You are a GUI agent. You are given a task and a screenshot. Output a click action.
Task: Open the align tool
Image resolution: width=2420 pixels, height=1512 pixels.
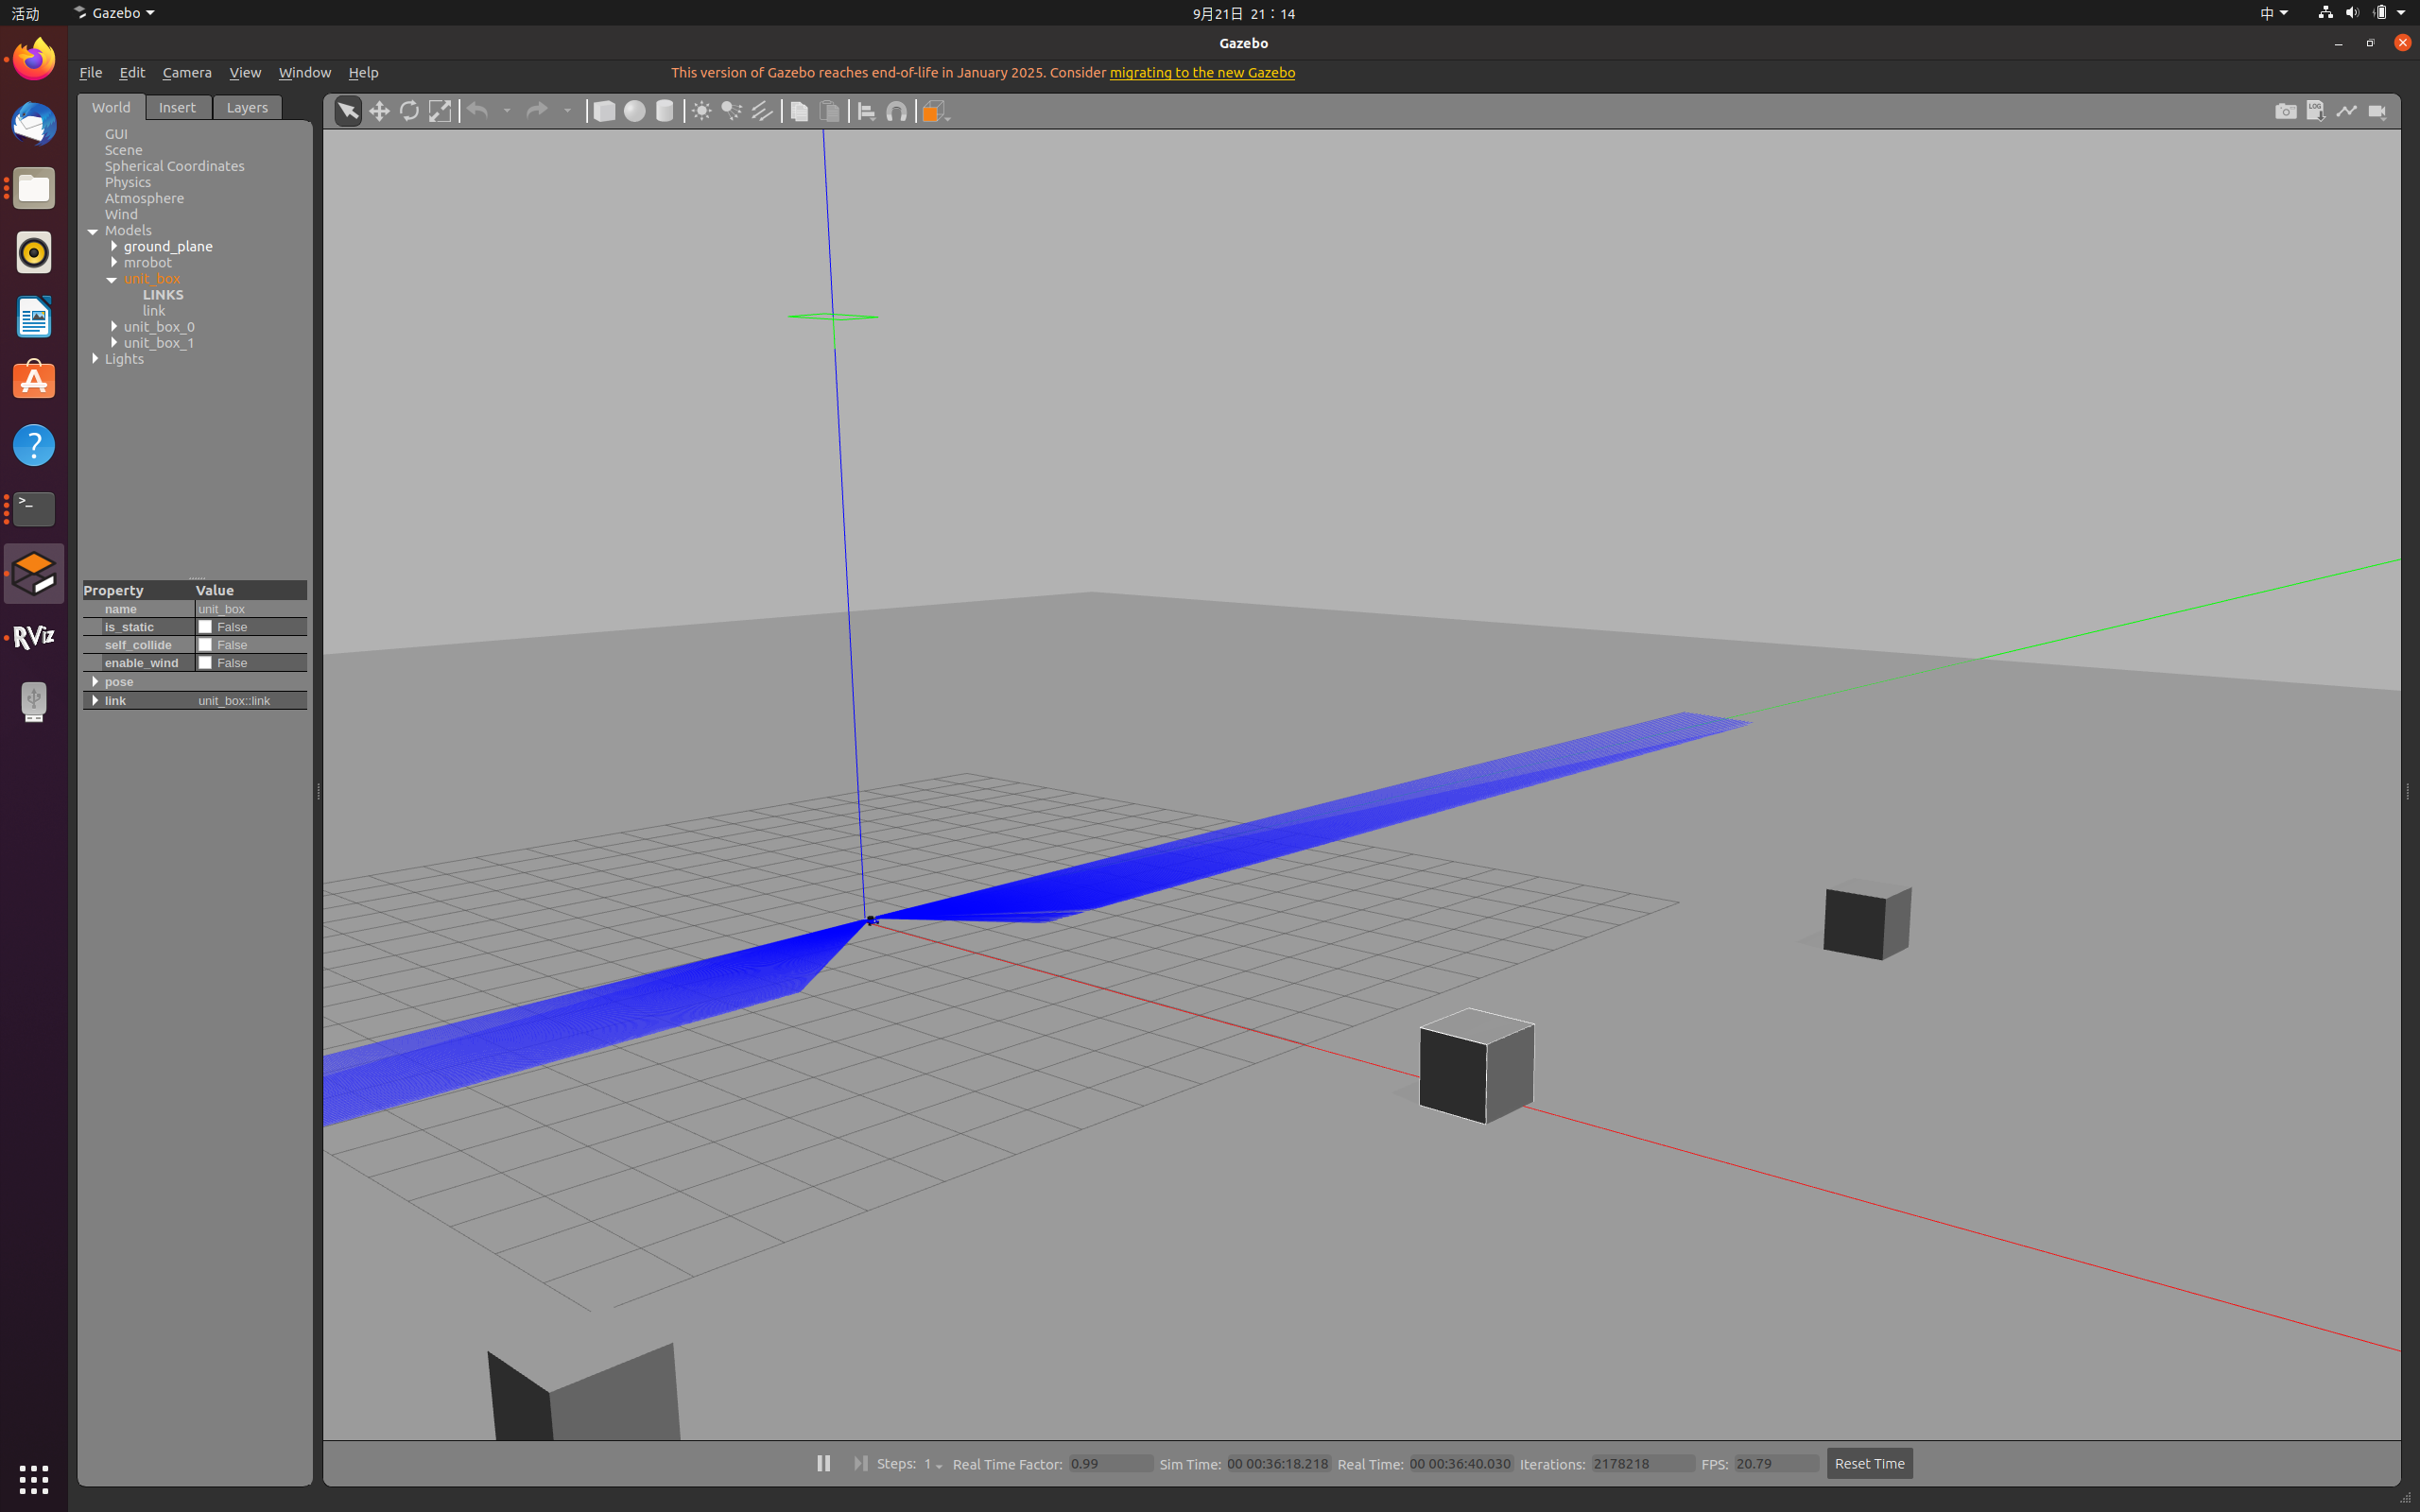coord(867,111)
